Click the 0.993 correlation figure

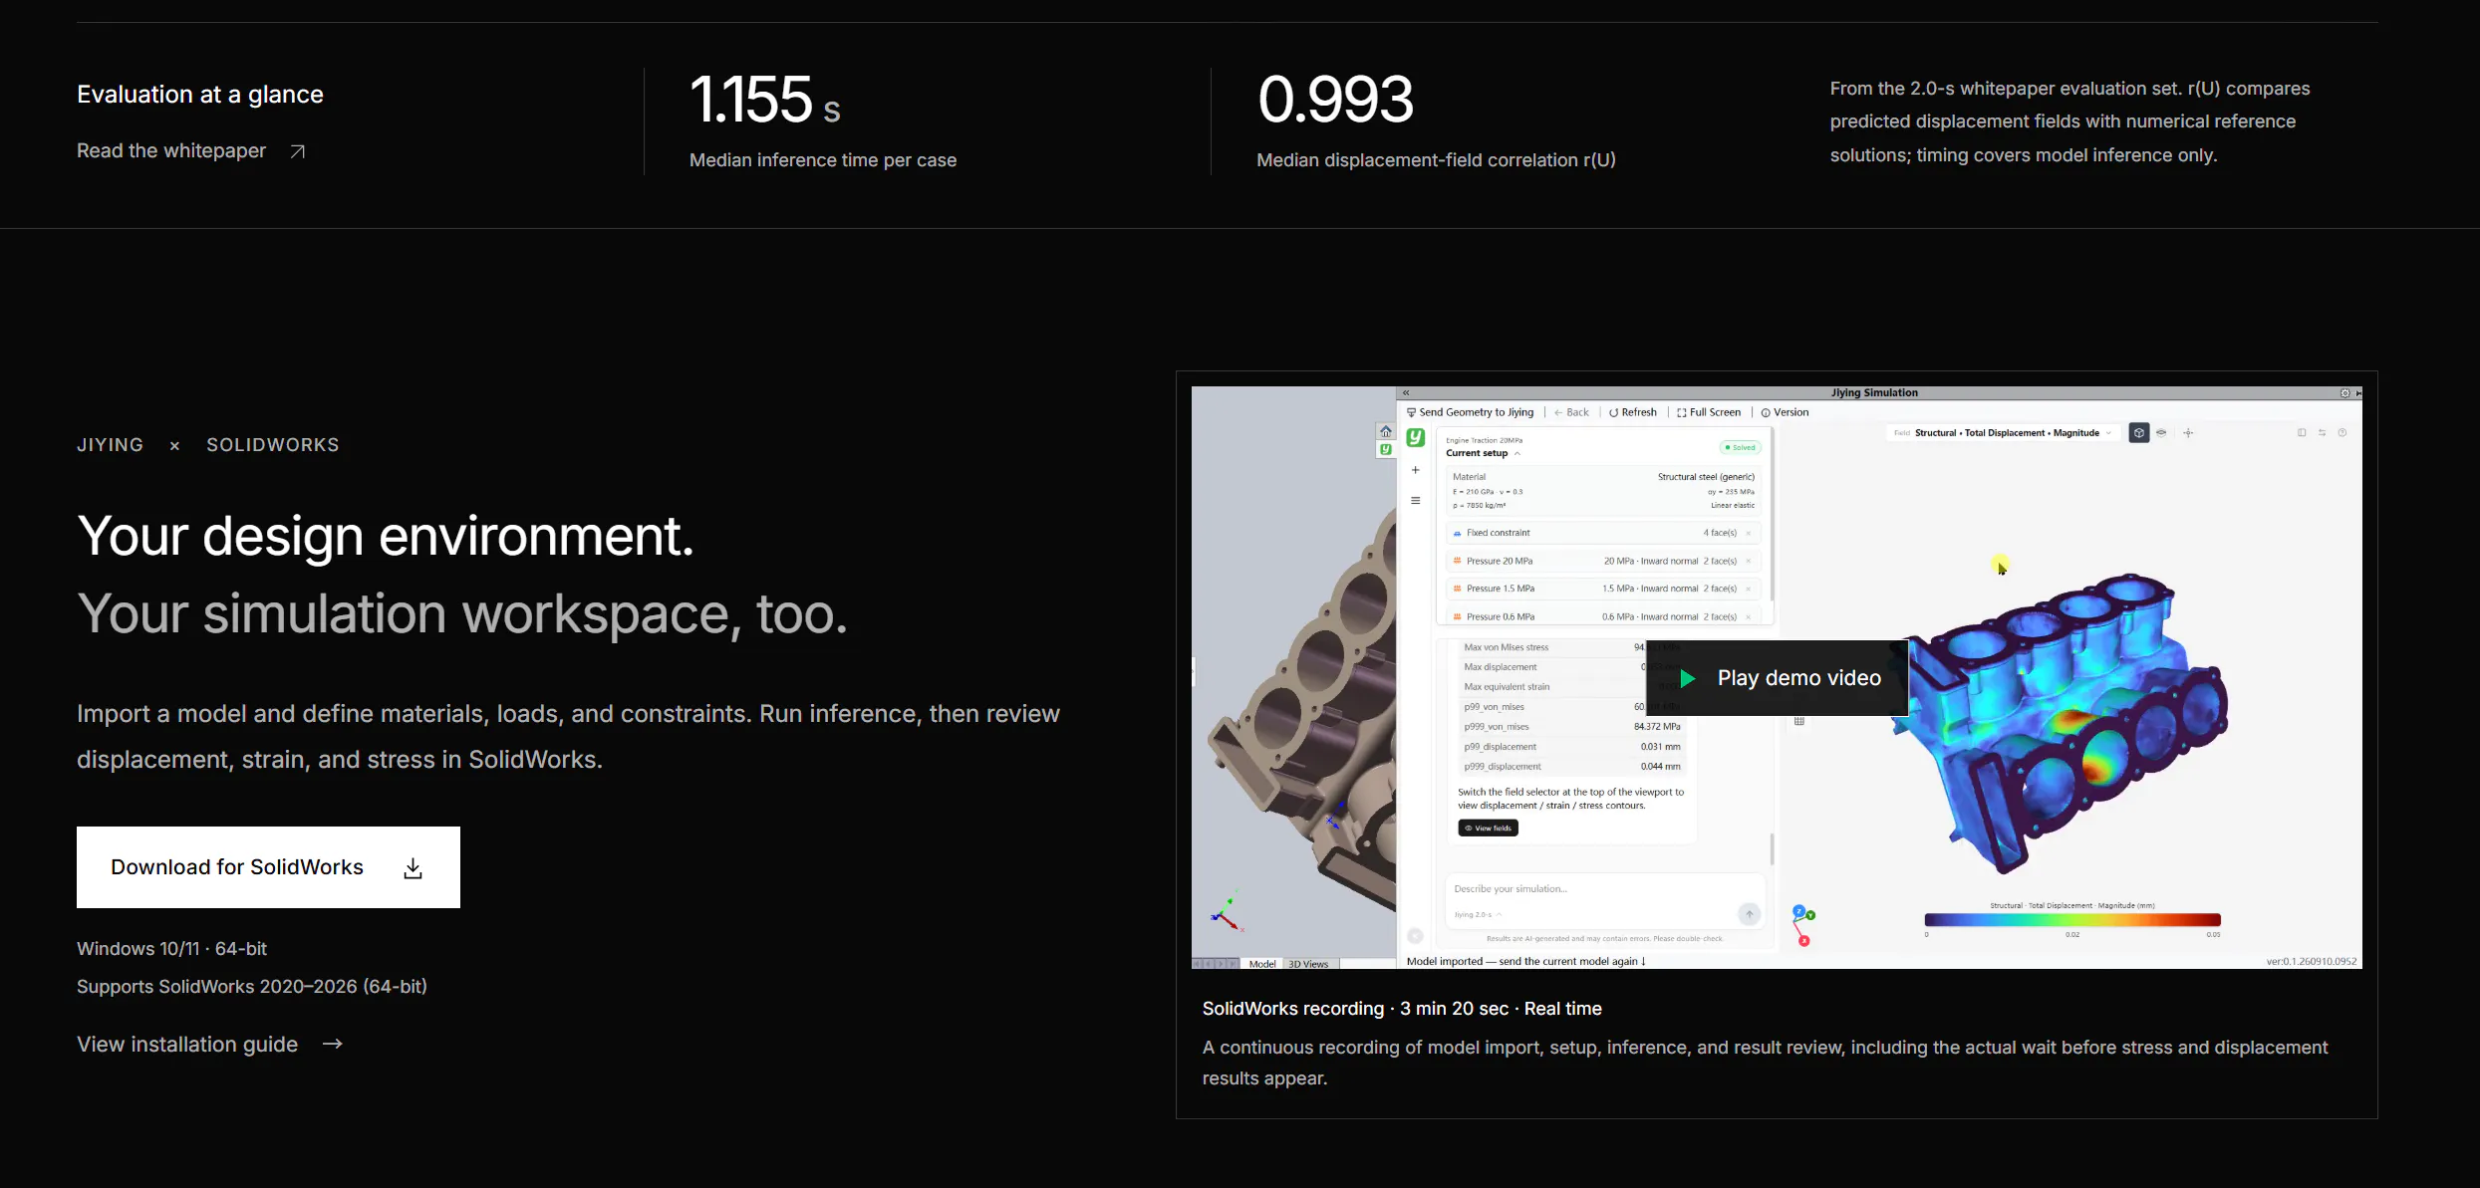[x=1335, y=100]
